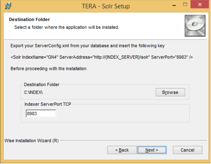The width and height of the screenshot is (211, 164).
Task: Click the Before proceeding with the installation text
Action: tap(48, 69)
